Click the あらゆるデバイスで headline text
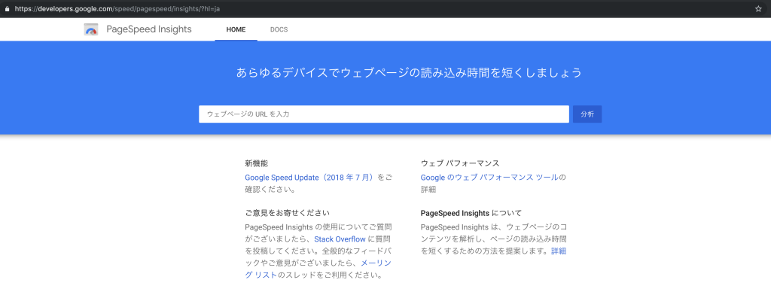 [409, 73]
